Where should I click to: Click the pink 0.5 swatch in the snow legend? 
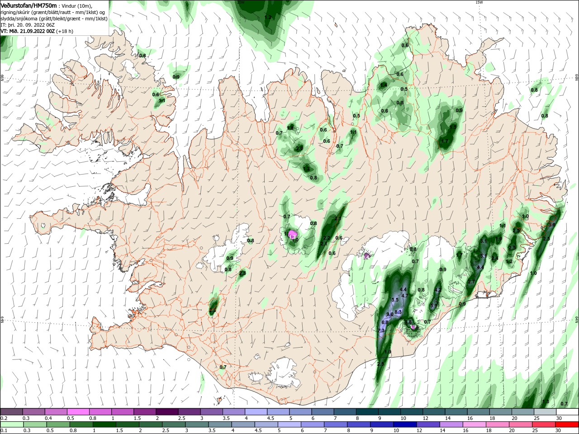(x=78, y=412)
